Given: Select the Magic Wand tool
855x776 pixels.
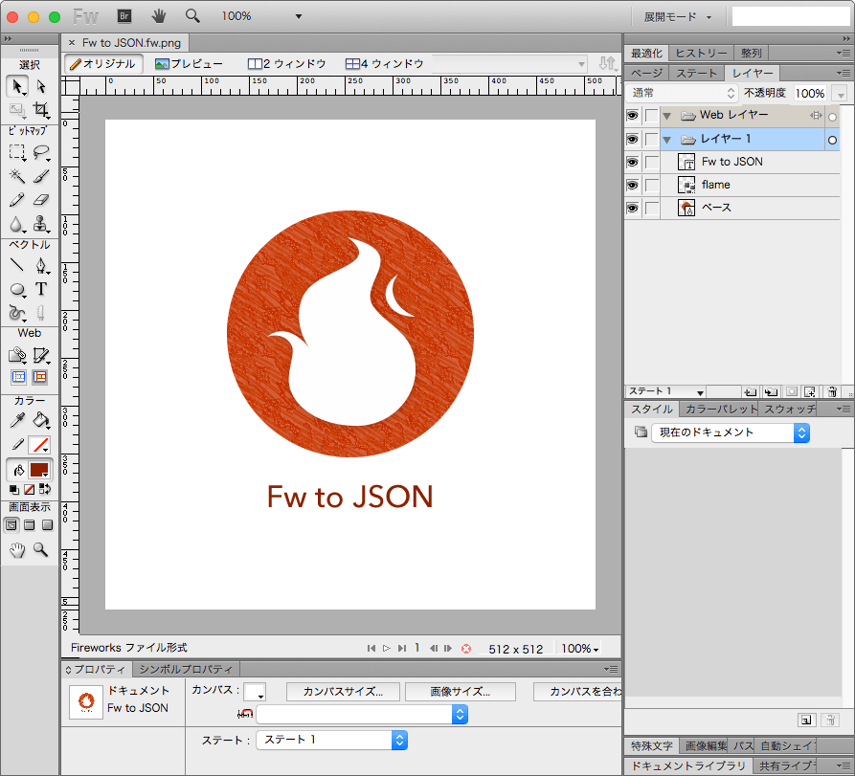Looking at the screenshot, I should coord(16,176).
